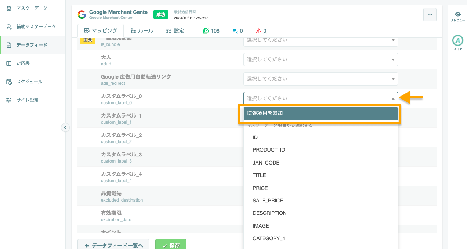
Task: Click the custom_label_0 attribute name
Action: tap(116, 103)
